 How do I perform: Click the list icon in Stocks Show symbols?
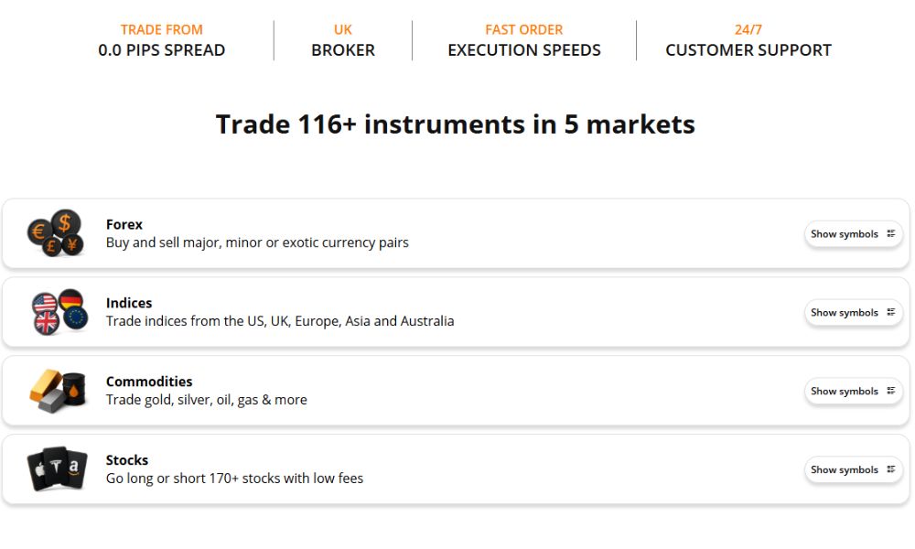coord(891,470)
